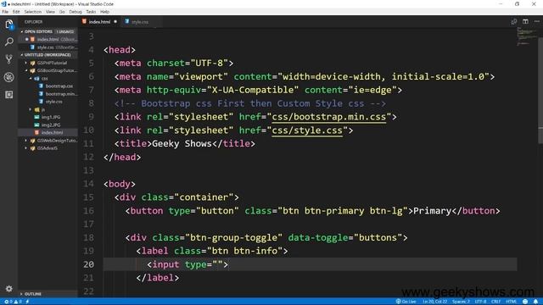
Task: Click the Open Changes icon in editor toolbar
Action: pos(514,21)
